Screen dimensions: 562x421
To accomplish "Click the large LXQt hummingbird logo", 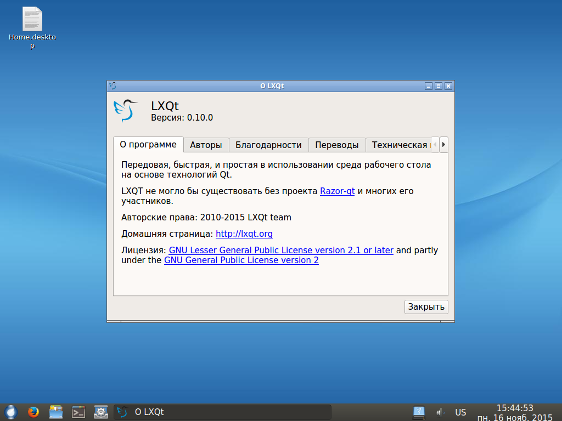I will click(125, 111).
